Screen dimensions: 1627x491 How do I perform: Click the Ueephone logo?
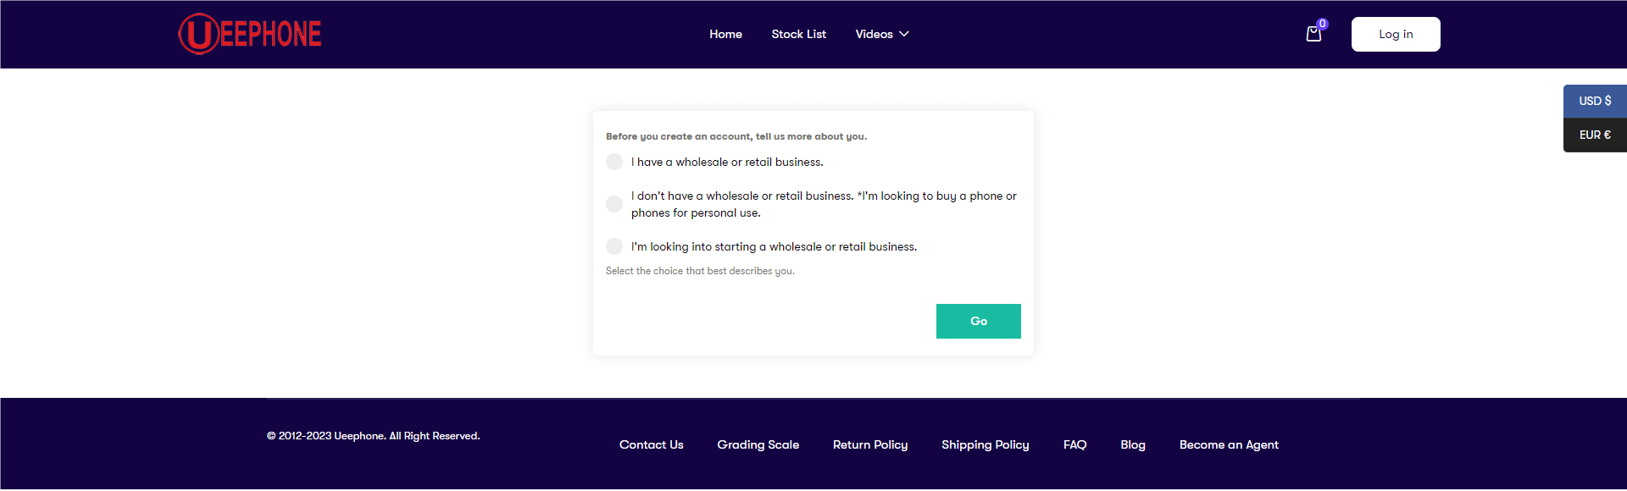coord(250,34)
